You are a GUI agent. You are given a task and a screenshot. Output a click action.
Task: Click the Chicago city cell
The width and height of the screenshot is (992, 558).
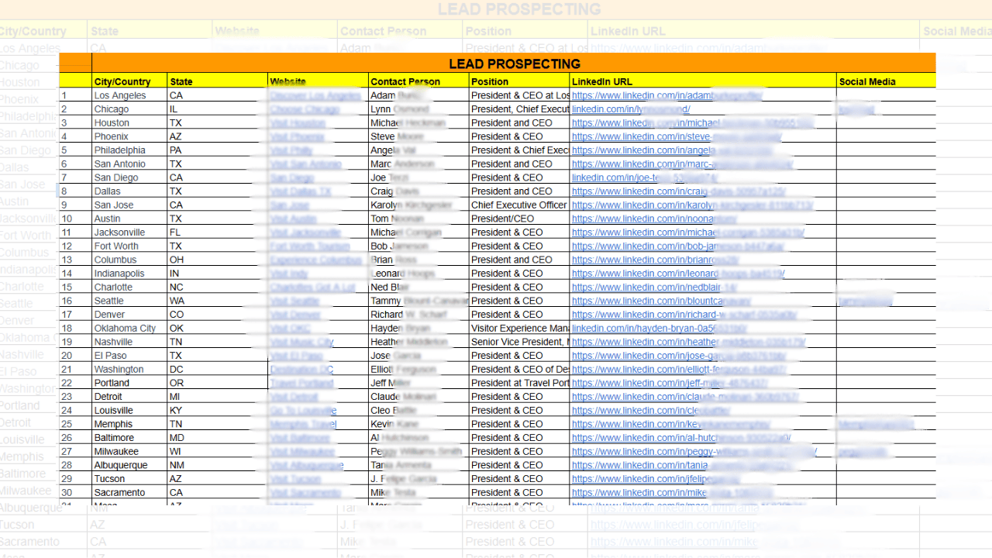[129, 109]
